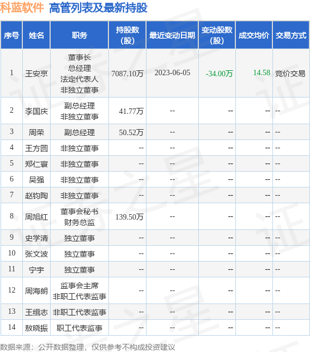
Task: Click 副总经理 in 周荣's row
Action: click(x=80, y=132)
